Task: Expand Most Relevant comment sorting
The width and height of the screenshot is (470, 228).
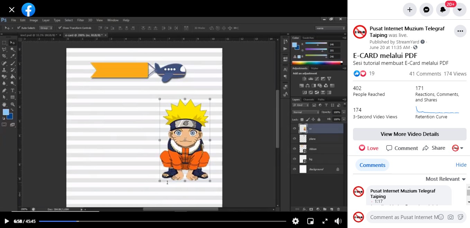Action: click(x=445, y=179)
